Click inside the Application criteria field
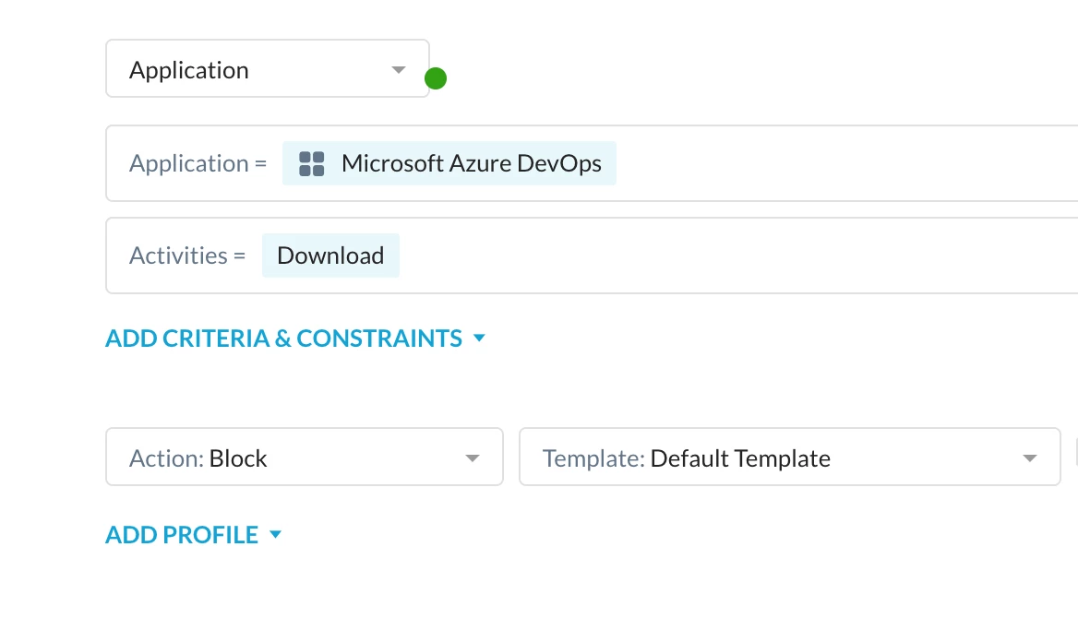1078x642 pixels. 831,164
